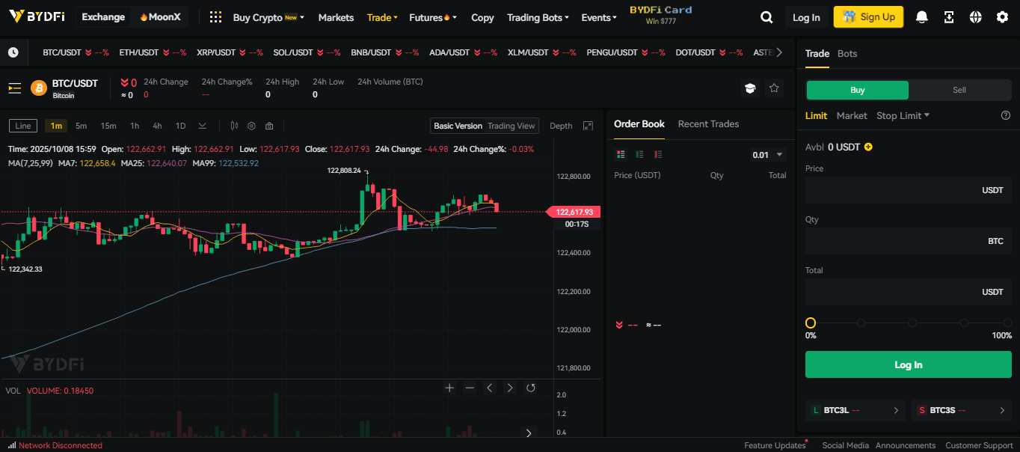Take a chart screenshot with camera icon
Viewport: 1020px width, 452px height.
point(269,126)
